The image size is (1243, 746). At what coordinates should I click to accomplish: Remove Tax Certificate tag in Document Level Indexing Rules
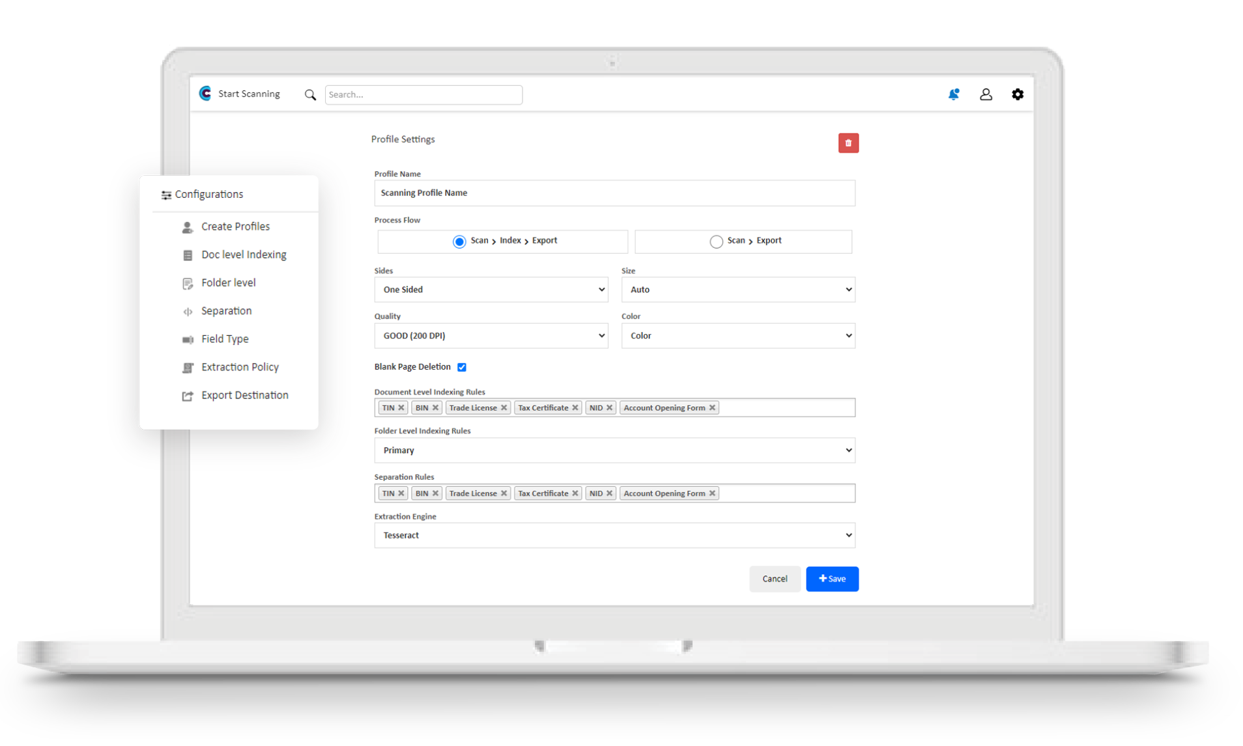(x=575, y=408)
